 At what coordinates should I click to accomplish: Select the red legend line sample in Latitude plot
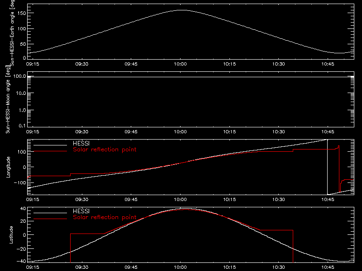(50, 219)
